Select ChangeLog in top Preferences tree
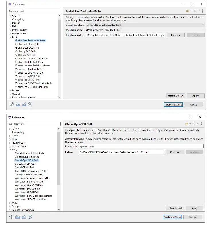Screen dimensions: 210x226 click(18, 19)
